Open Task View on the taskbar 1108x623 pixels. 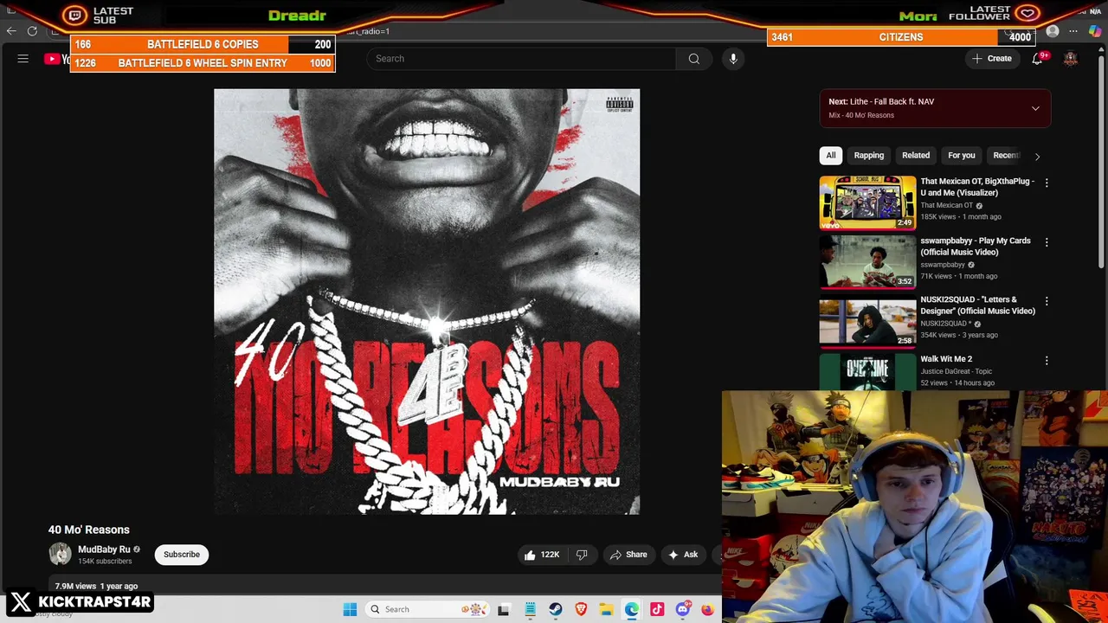pyautogui.click(x=504, y=609)
